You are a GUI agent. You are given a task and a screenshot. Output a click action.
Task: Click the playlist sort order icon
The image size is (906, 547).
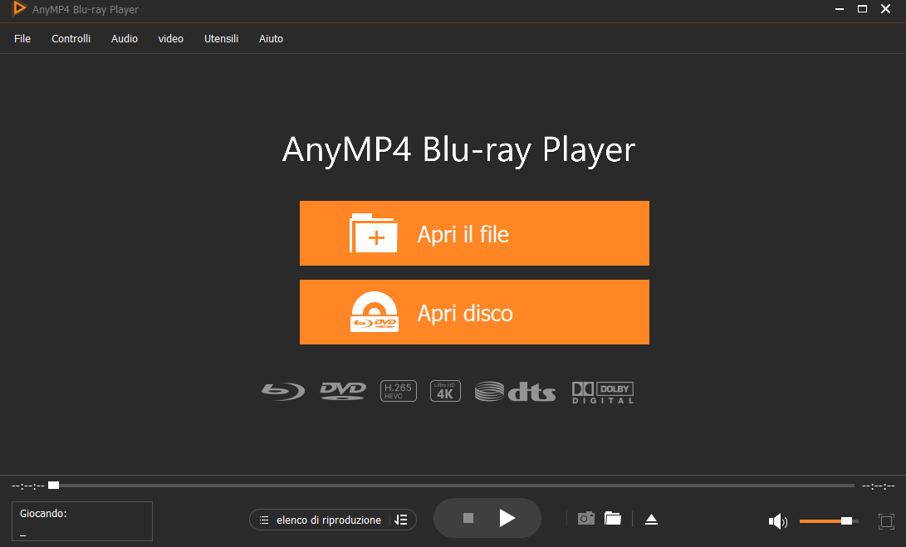pos(401,520)
